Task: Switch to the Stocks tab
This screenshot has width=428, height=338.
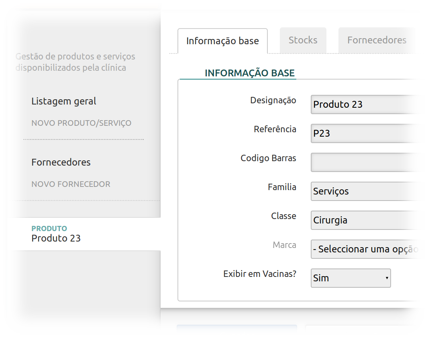Action: (x=303, y=40)
